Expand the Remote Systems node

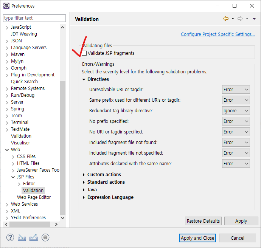tap(7, 89)
